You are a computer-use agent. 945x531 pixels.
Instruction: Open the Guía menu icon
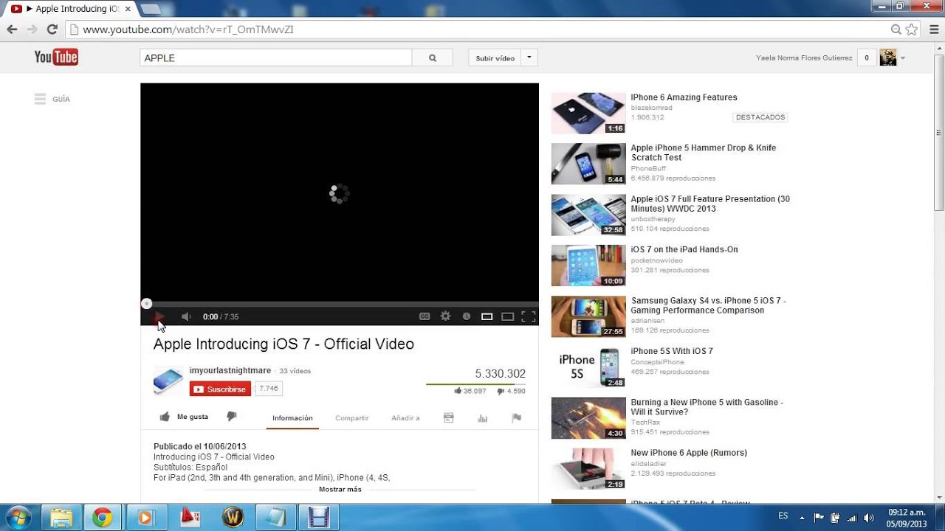[x=41, y=99]
